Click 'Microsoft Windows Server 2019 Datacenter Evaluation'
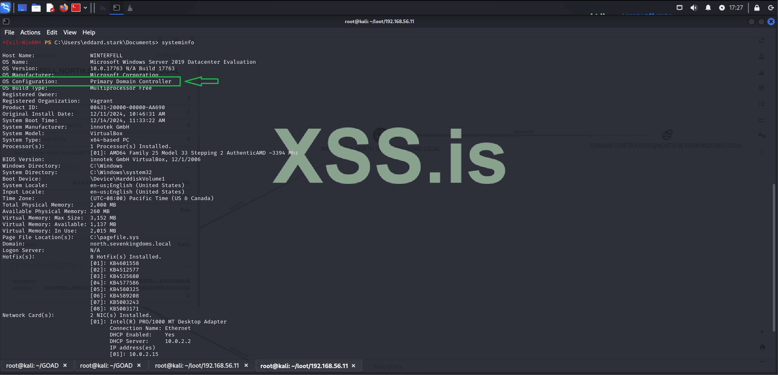778x375 pixels. pyautogui.click(x=173, y=62)
